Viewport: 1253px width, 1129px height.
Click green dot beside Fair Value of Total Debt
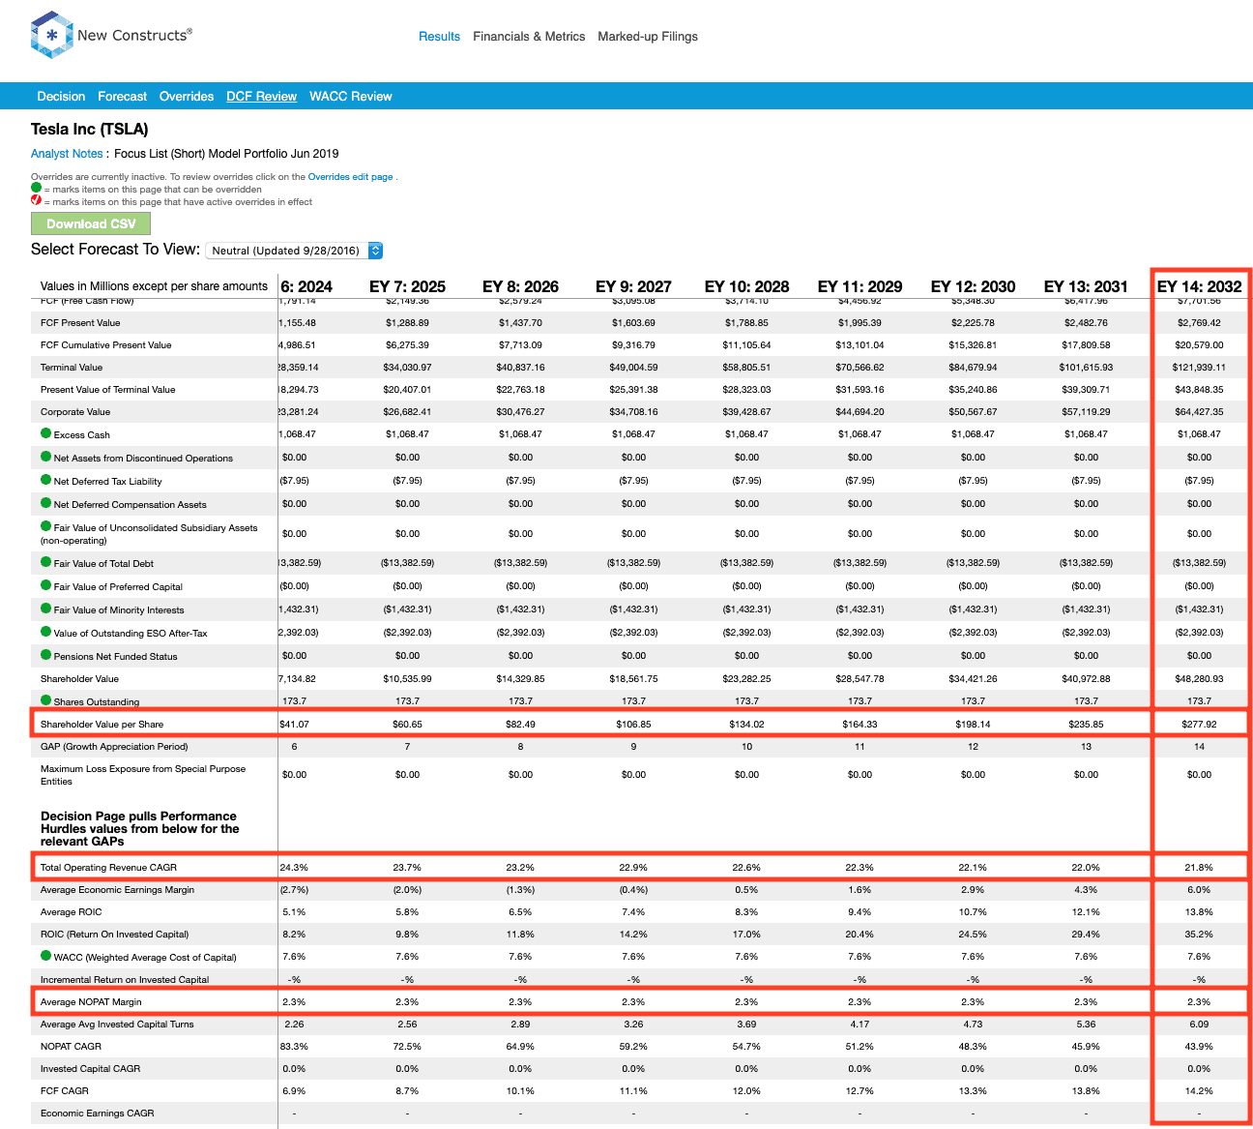click(45, 562)
